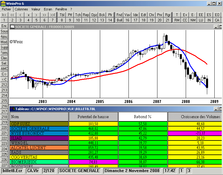Select the GDF SUEZ row name
This screenshot has height=175, width=223.
39,124
